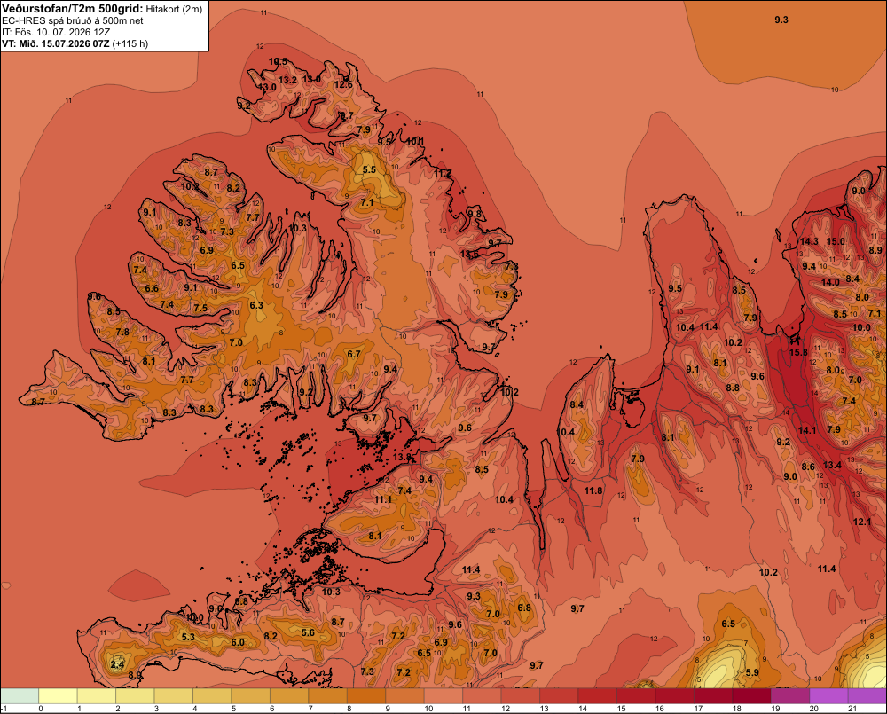Screen dimensions: 887x714
Task: Click legend swatch between 20 and 21
Action: (828, 695)
